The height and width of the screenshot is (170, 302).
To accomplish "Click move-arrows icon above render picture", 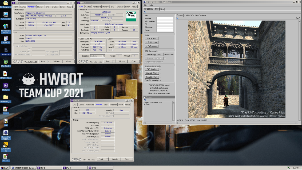I will 297,18.
